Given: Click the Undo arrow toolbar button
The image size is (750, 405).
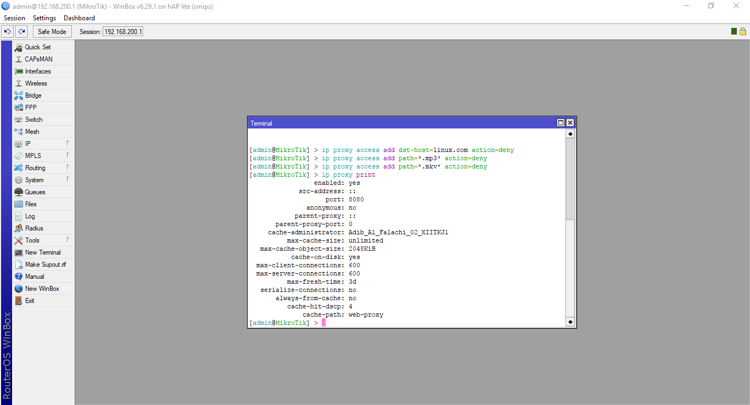Looking at the screenshot, I should pyautogui.click(x=8, y=32).
